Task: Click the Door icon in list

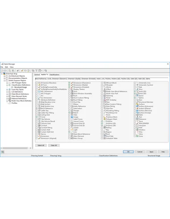Action: (x=72, y=91)
